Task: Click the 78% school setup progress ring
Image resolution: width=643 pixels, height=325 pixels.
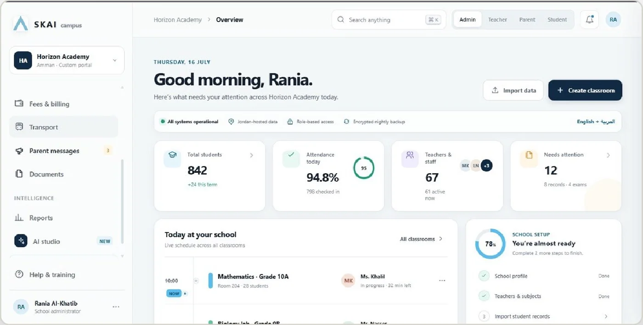Action: pos(491,244)
